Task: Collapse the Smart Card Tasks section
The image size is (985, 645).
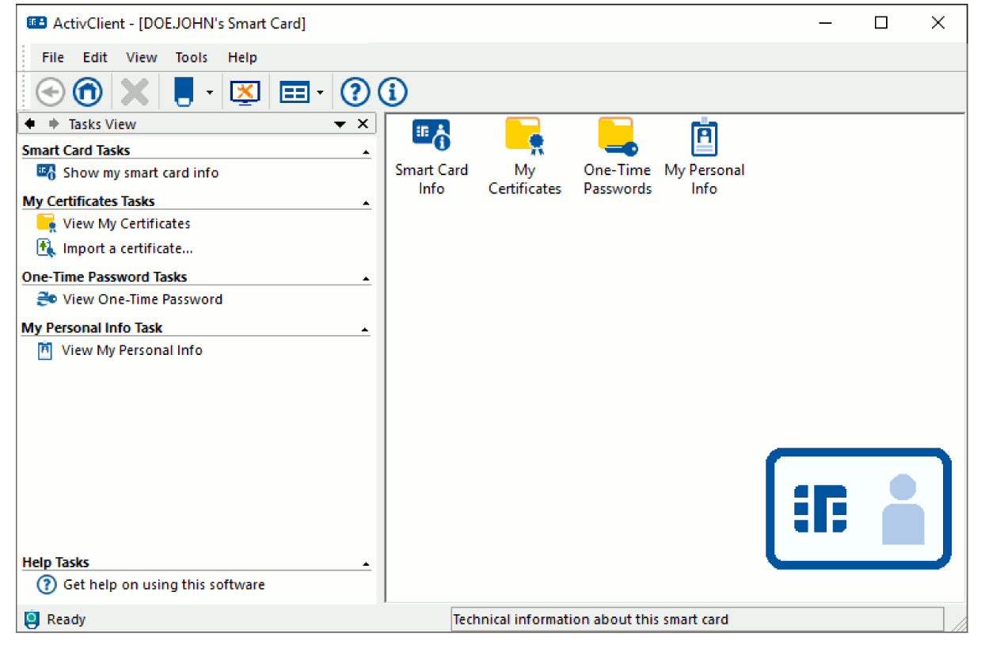Action: click(366, 151)
